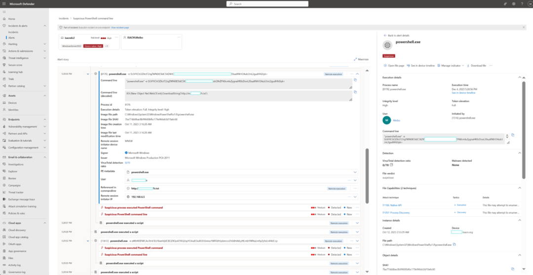Open Threat tracker in the sidebar
Viewport: 533px width, 275px height.
click(x=15, y=192)
